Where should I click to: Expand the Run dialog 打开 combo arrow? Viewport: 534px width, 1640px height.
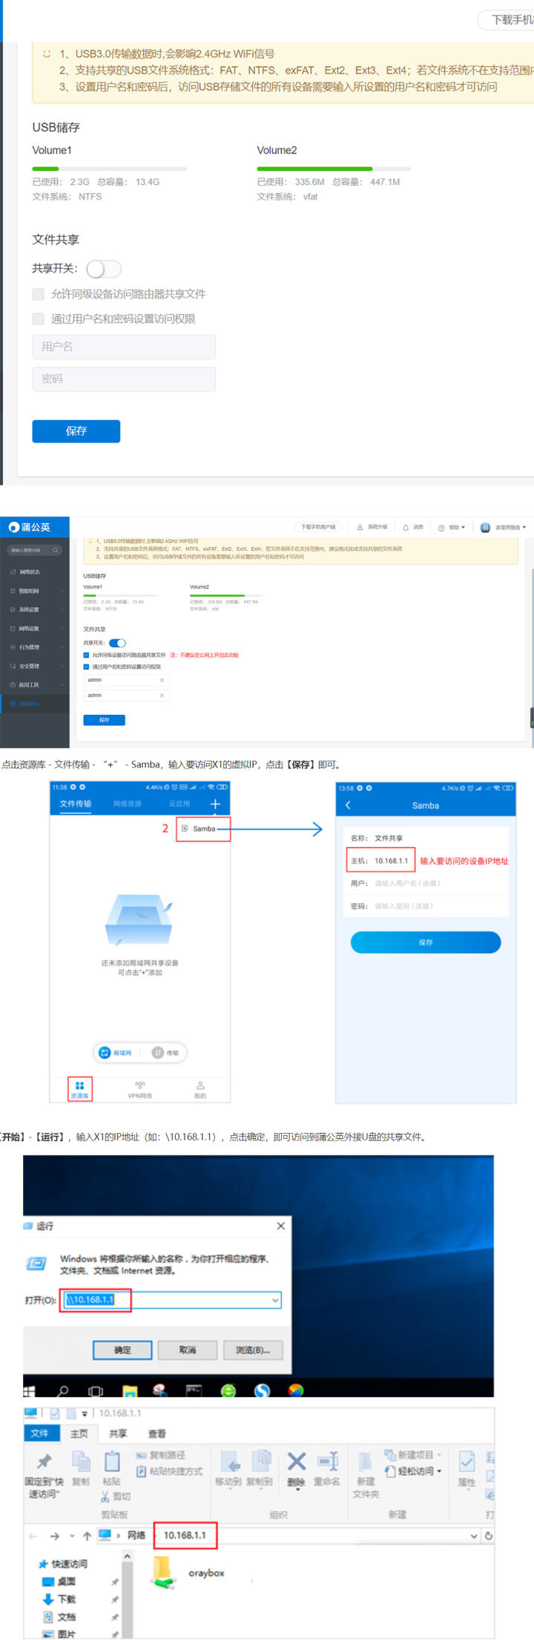(x=275, y=1300)
